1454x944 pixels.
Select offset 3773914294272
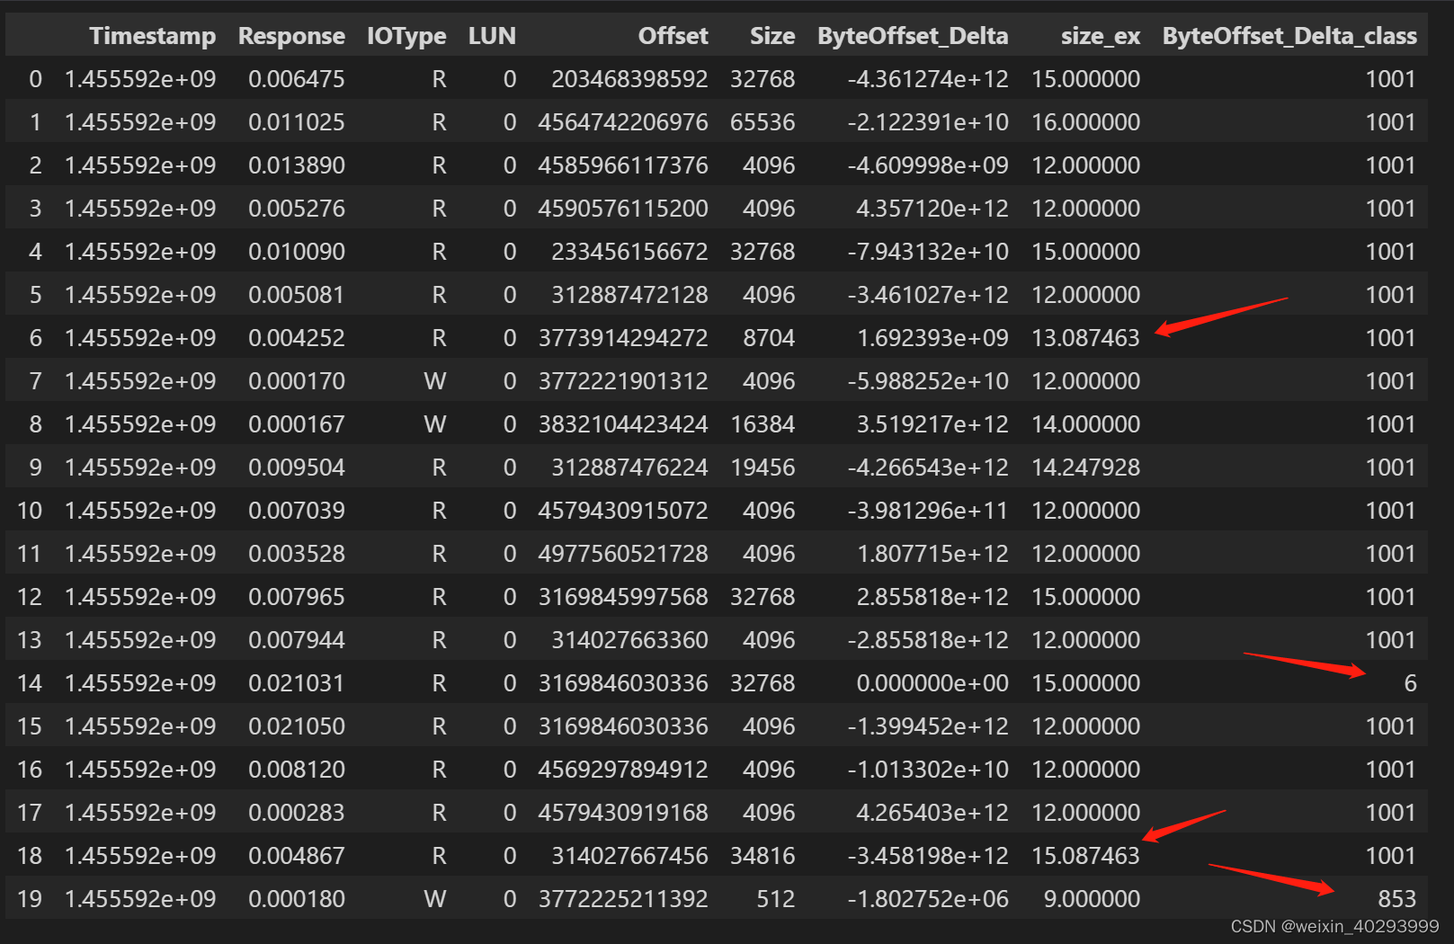pos(623,338)
